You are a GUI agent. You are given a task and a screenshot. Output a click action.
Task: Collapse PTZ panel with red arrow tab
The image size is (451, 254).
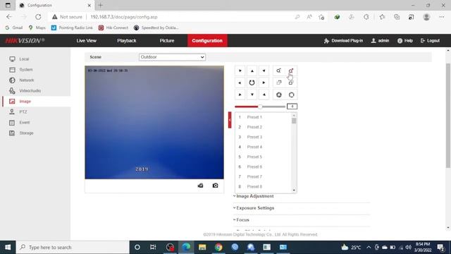click(230, 120)
